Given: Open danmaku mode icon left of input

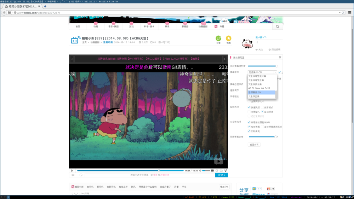Looking at the screenshot, I should 73,175.
